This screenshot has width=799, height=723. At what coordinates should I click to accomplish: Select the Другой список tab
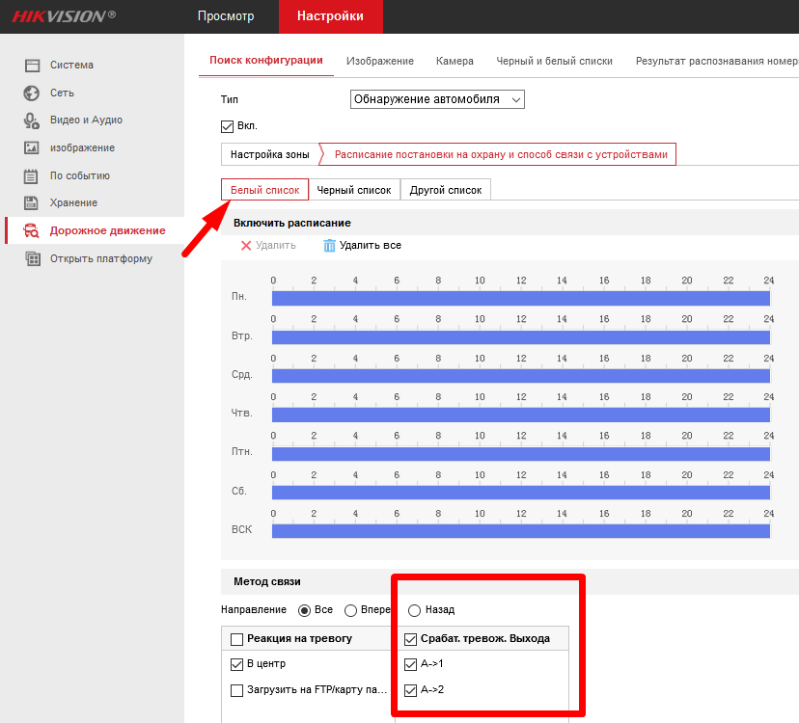point(446,190)
